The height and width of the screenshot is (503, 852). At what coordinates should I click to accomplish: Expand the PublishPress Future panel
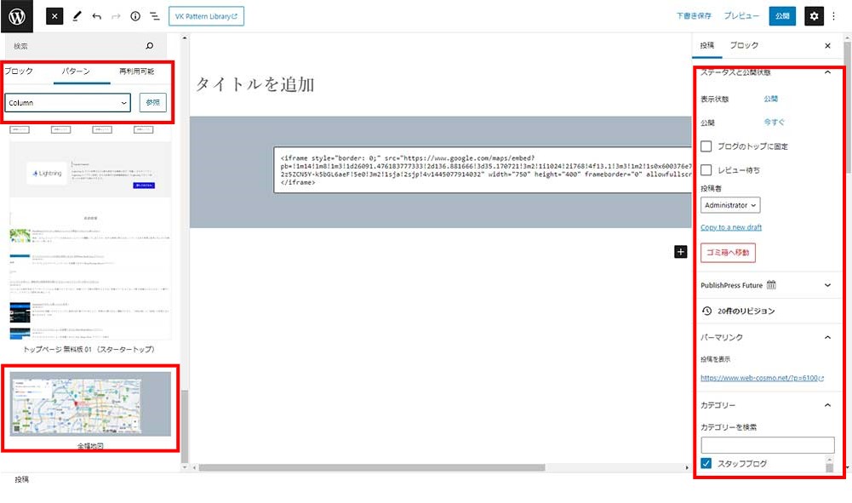pos(827,286)
